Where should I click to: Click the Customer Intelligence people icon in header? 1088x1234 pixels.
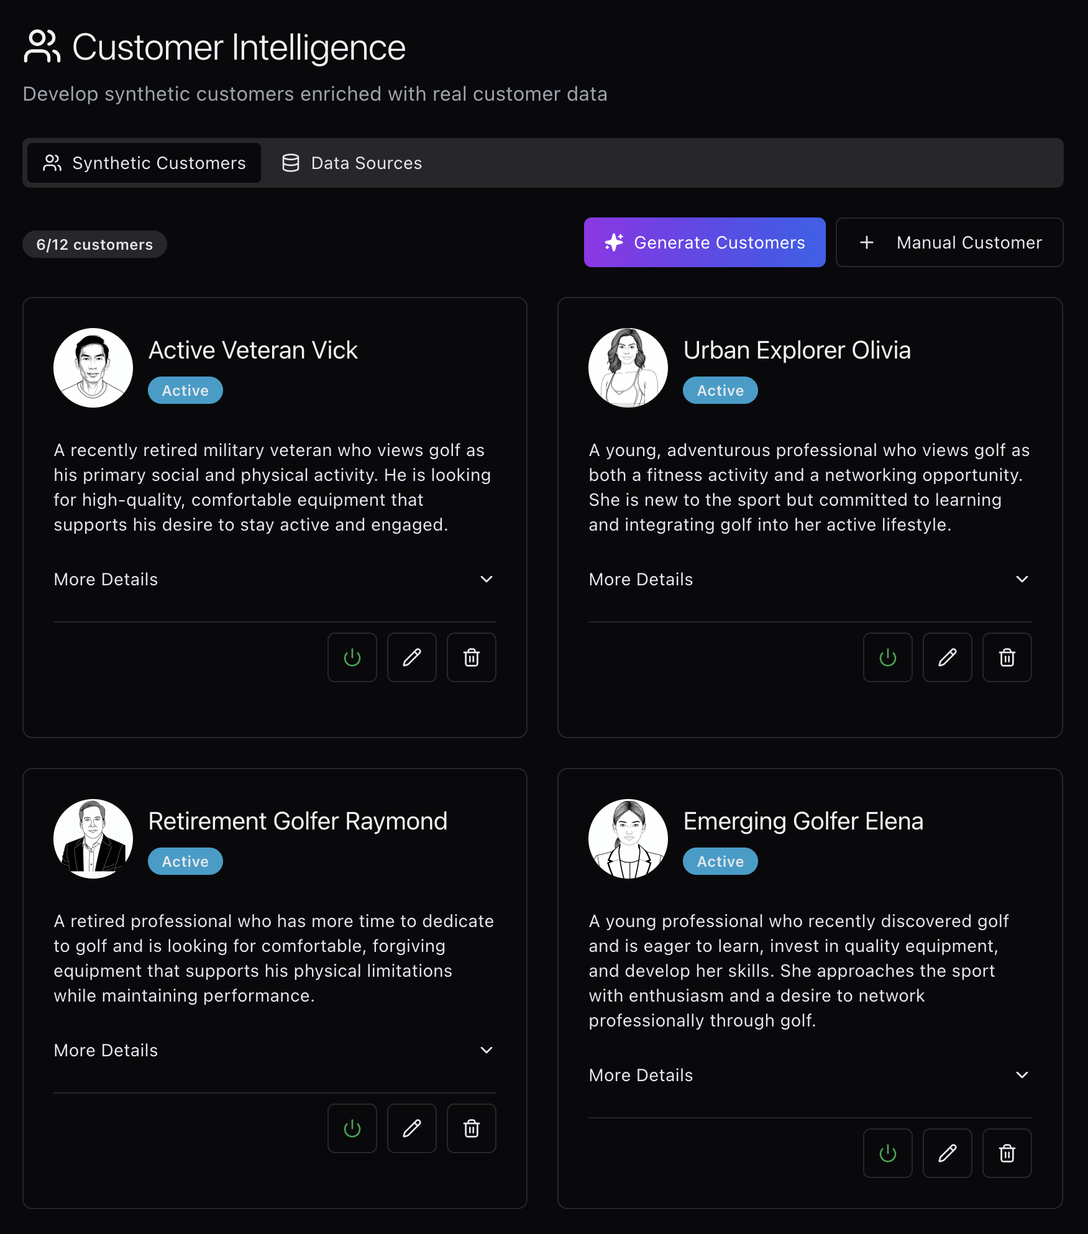click(x=43, y=47)
